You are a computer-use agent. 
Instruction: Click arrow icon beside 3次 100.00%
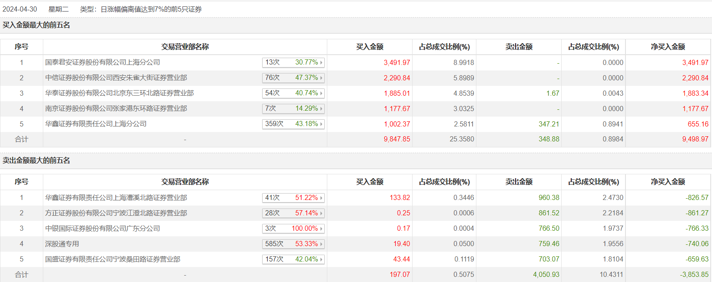pyautogui.click(x=321, y=229)
